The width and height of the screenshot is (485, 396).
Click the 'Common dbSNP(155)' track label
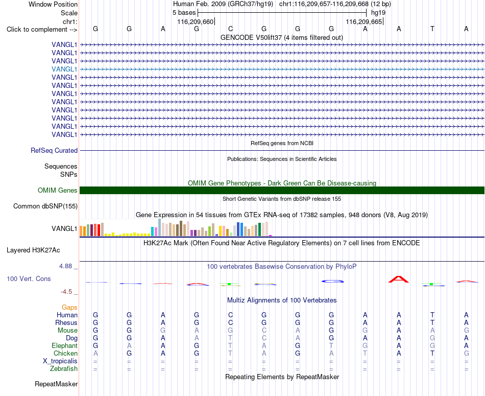pyautogui.click(x=45, y=206)
